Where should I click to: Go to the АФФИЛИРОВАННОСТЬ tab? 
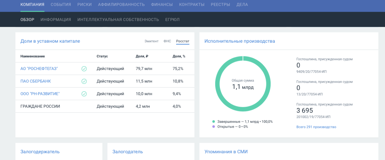tap(121, 4)
